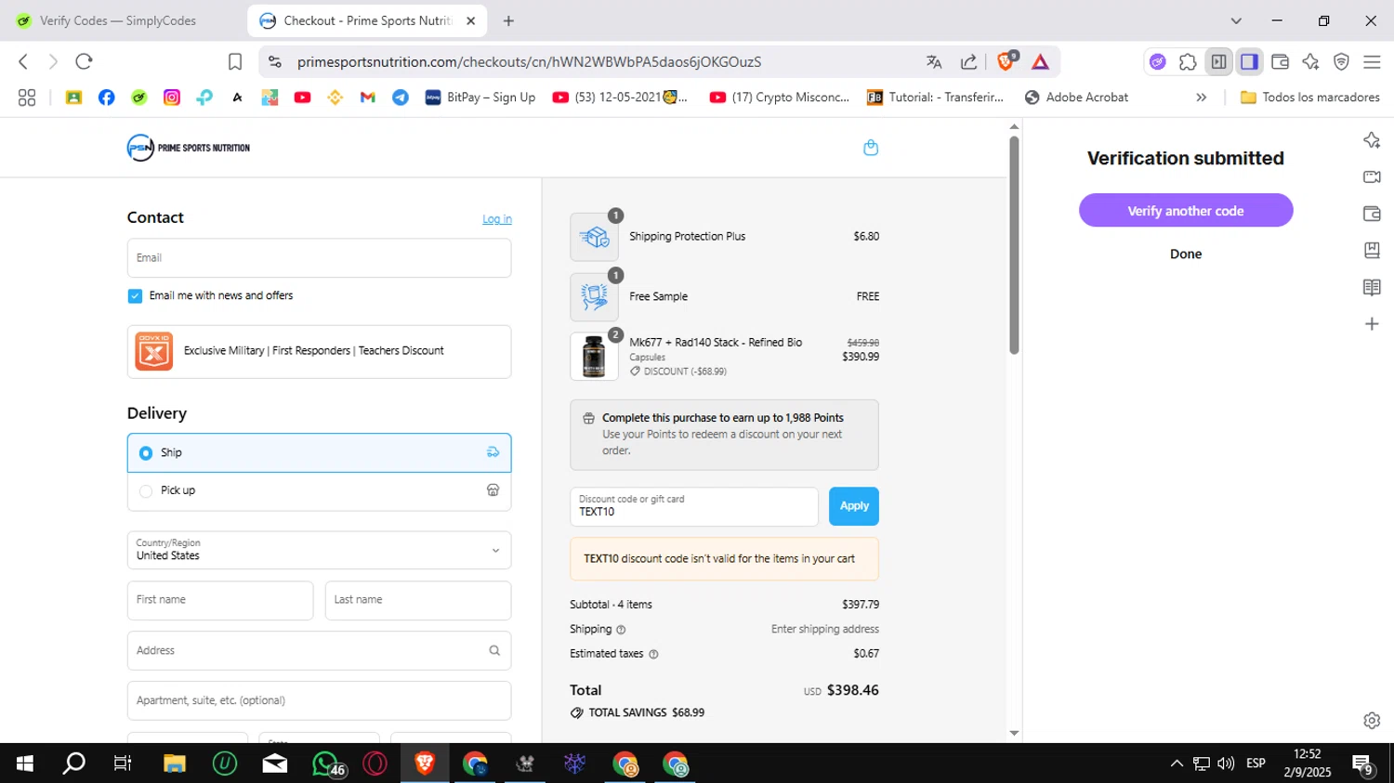Open Instagram bookmark icon

click(x=172, y=98)
